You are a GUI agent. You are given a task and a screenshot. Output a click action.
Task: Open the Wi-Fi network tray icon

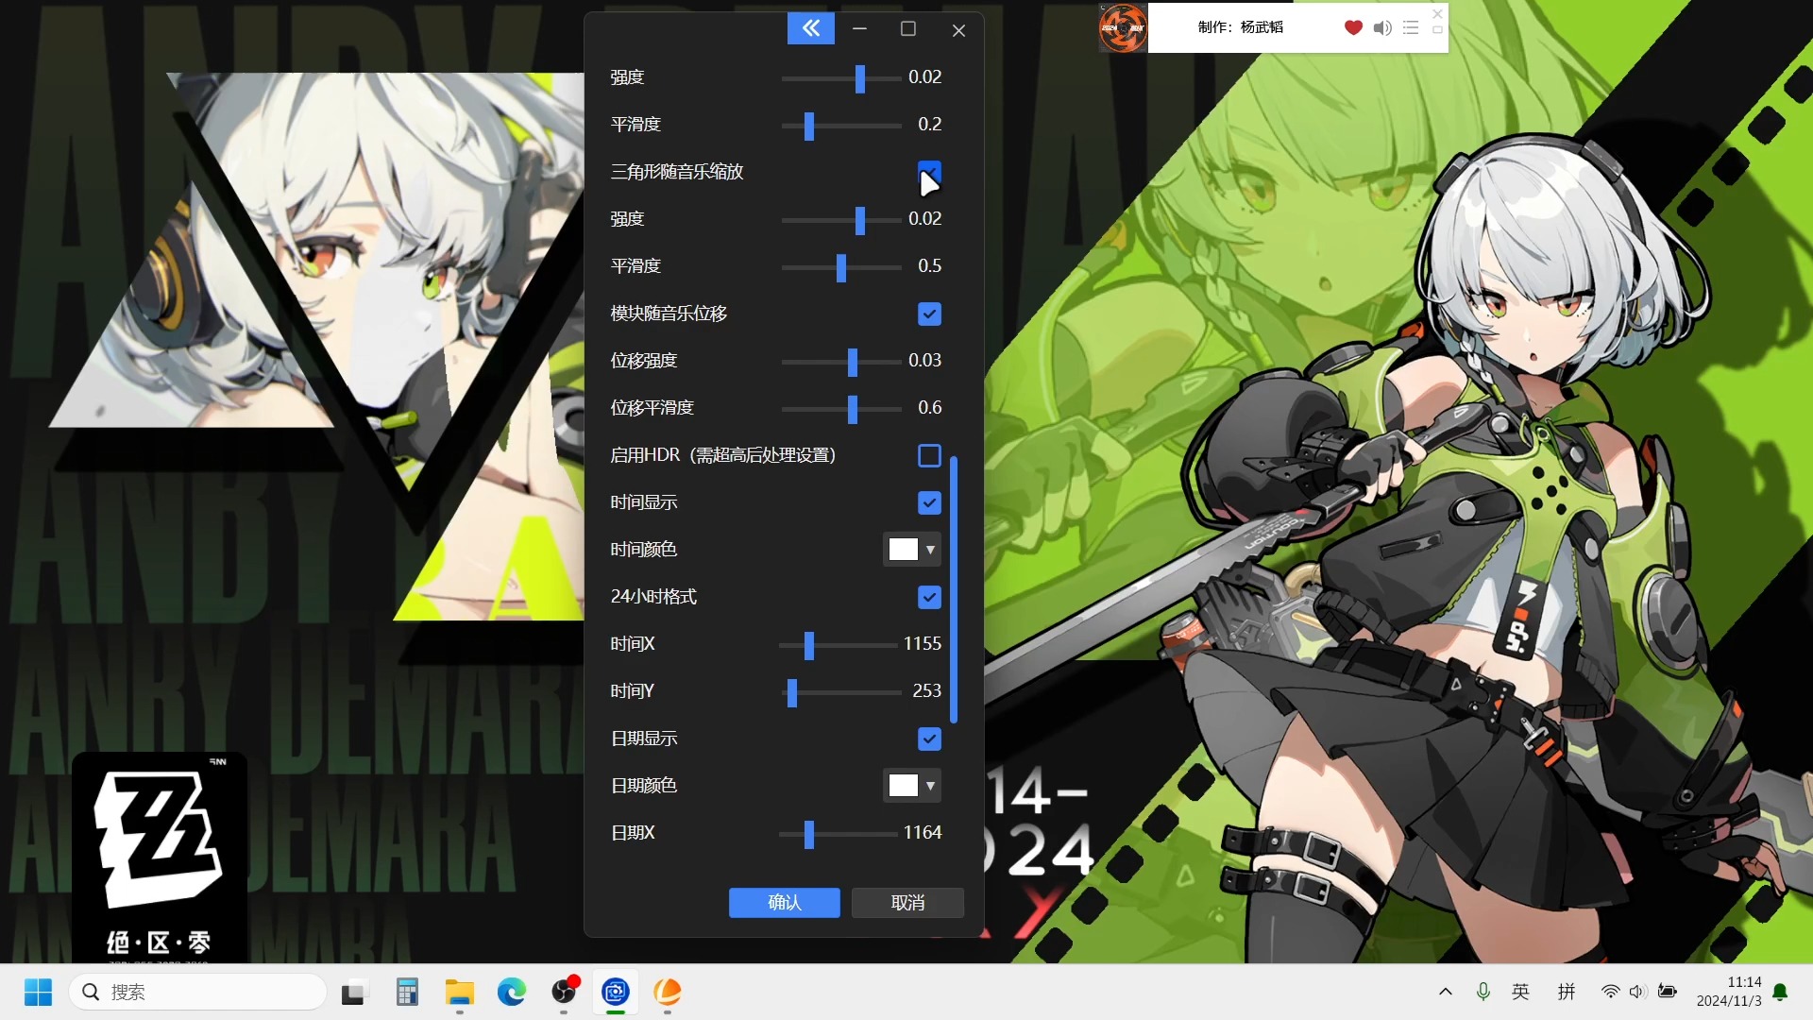pos(1611,992)
